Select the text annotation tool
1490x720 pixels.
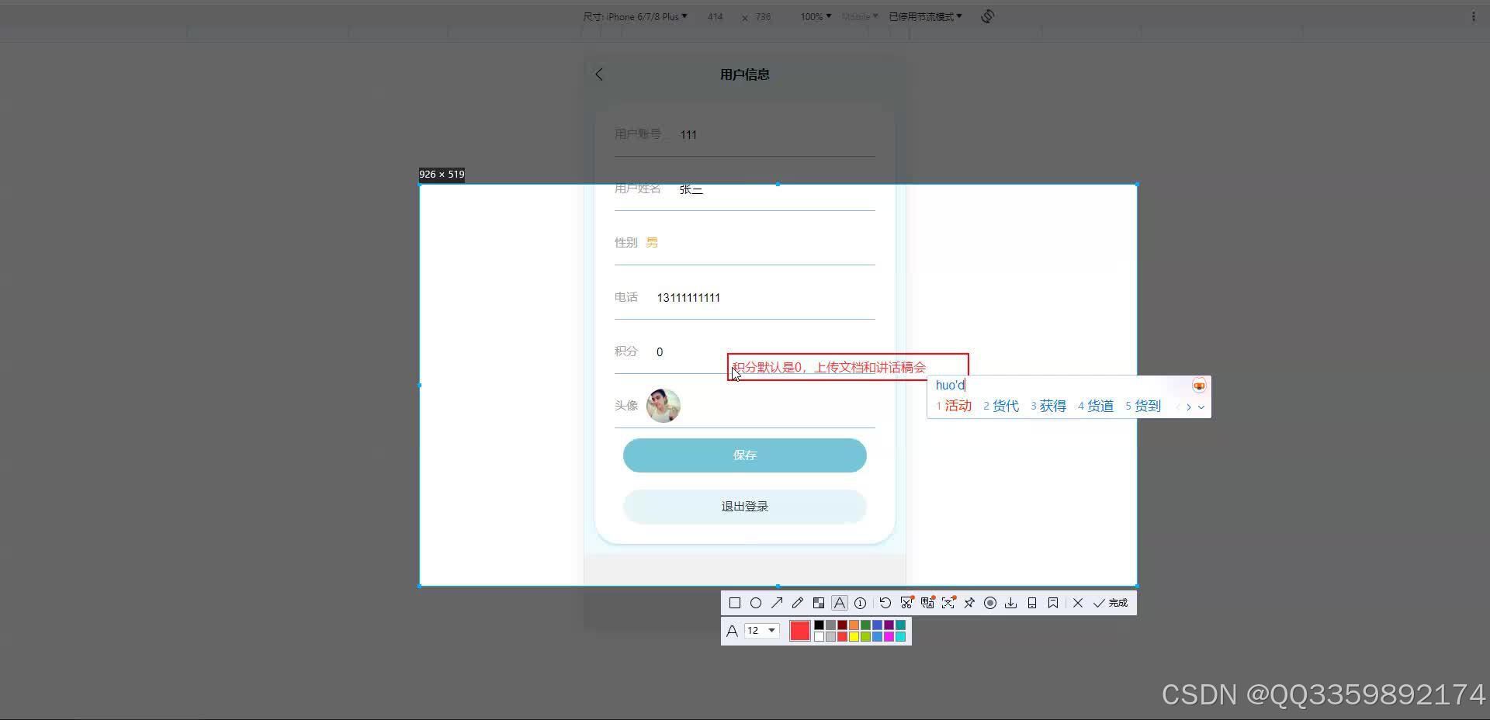coord(840,603)
